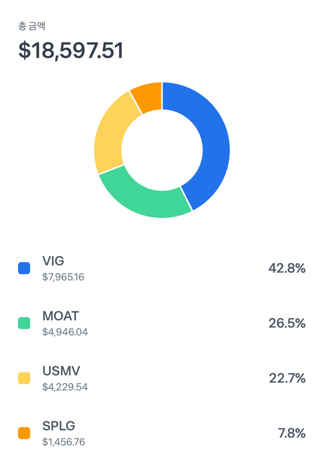
Task: Click the SPLG value $1,456.76
Action: pos(63,442)
